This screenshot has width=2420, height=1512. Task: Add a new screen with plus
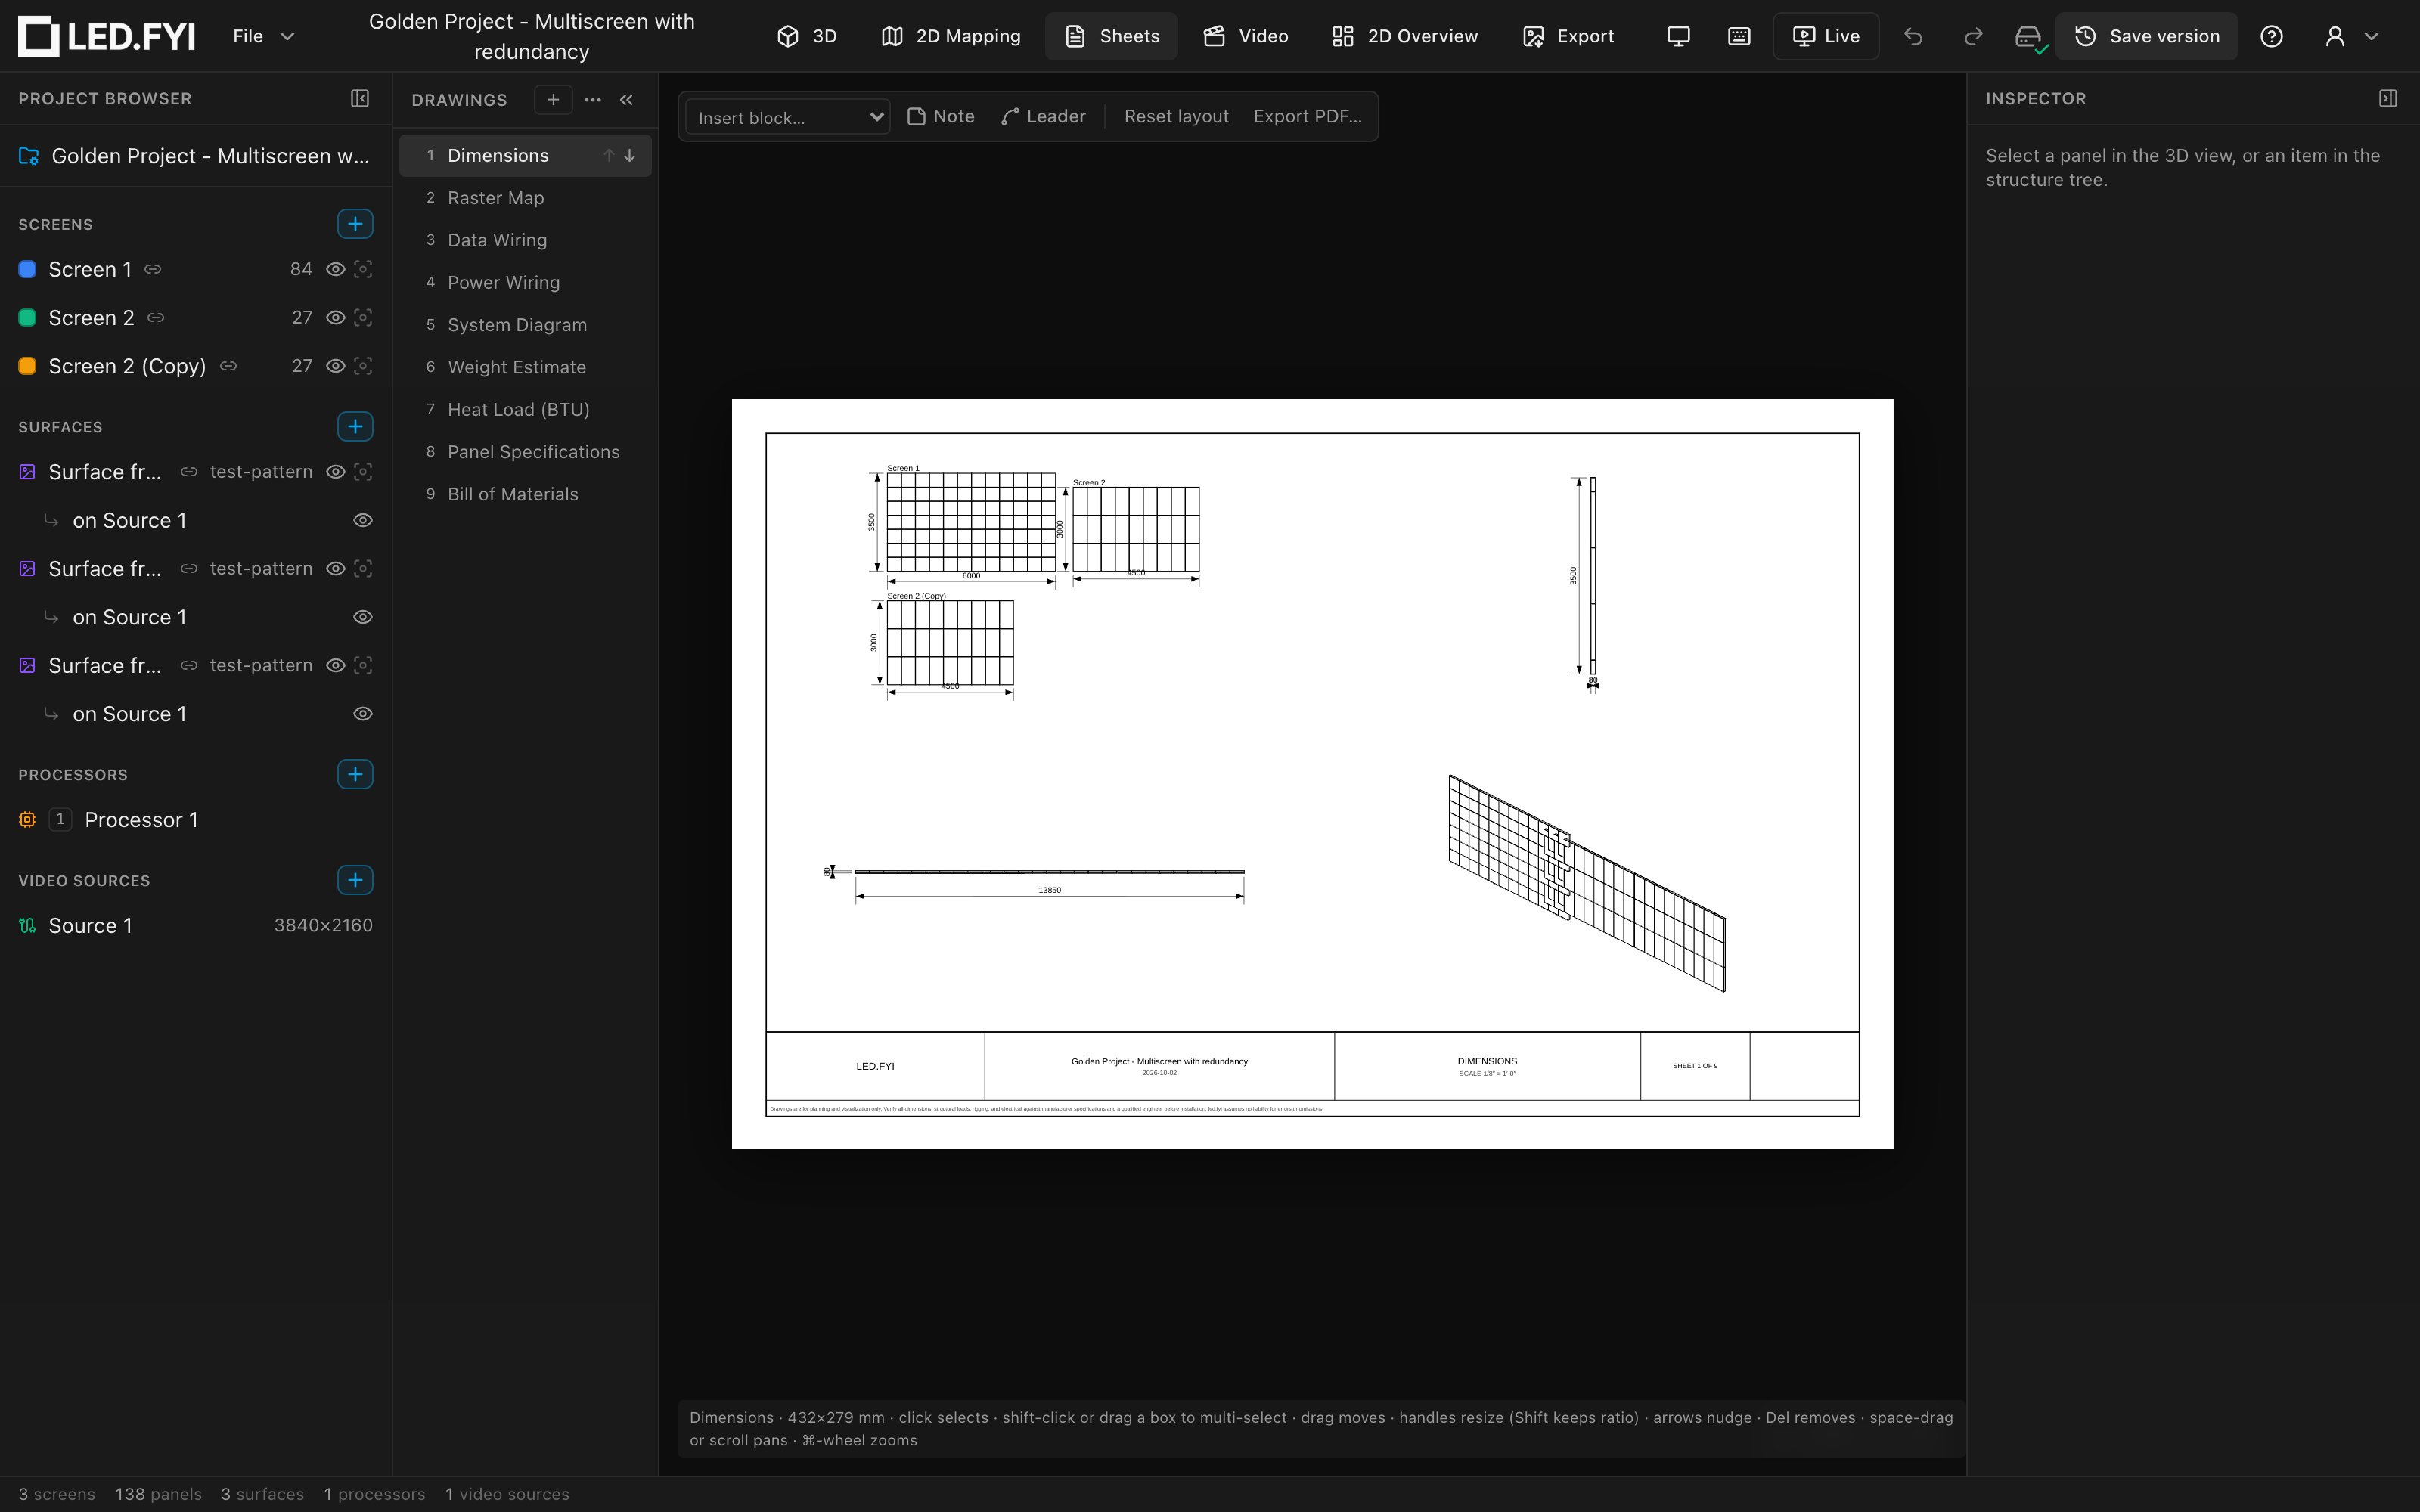coord(355,224)
